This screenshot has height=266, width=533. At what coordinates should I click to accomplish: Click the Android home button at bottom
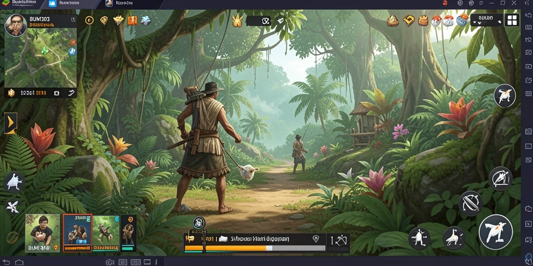pyautogui.click(x=19, y=262)
